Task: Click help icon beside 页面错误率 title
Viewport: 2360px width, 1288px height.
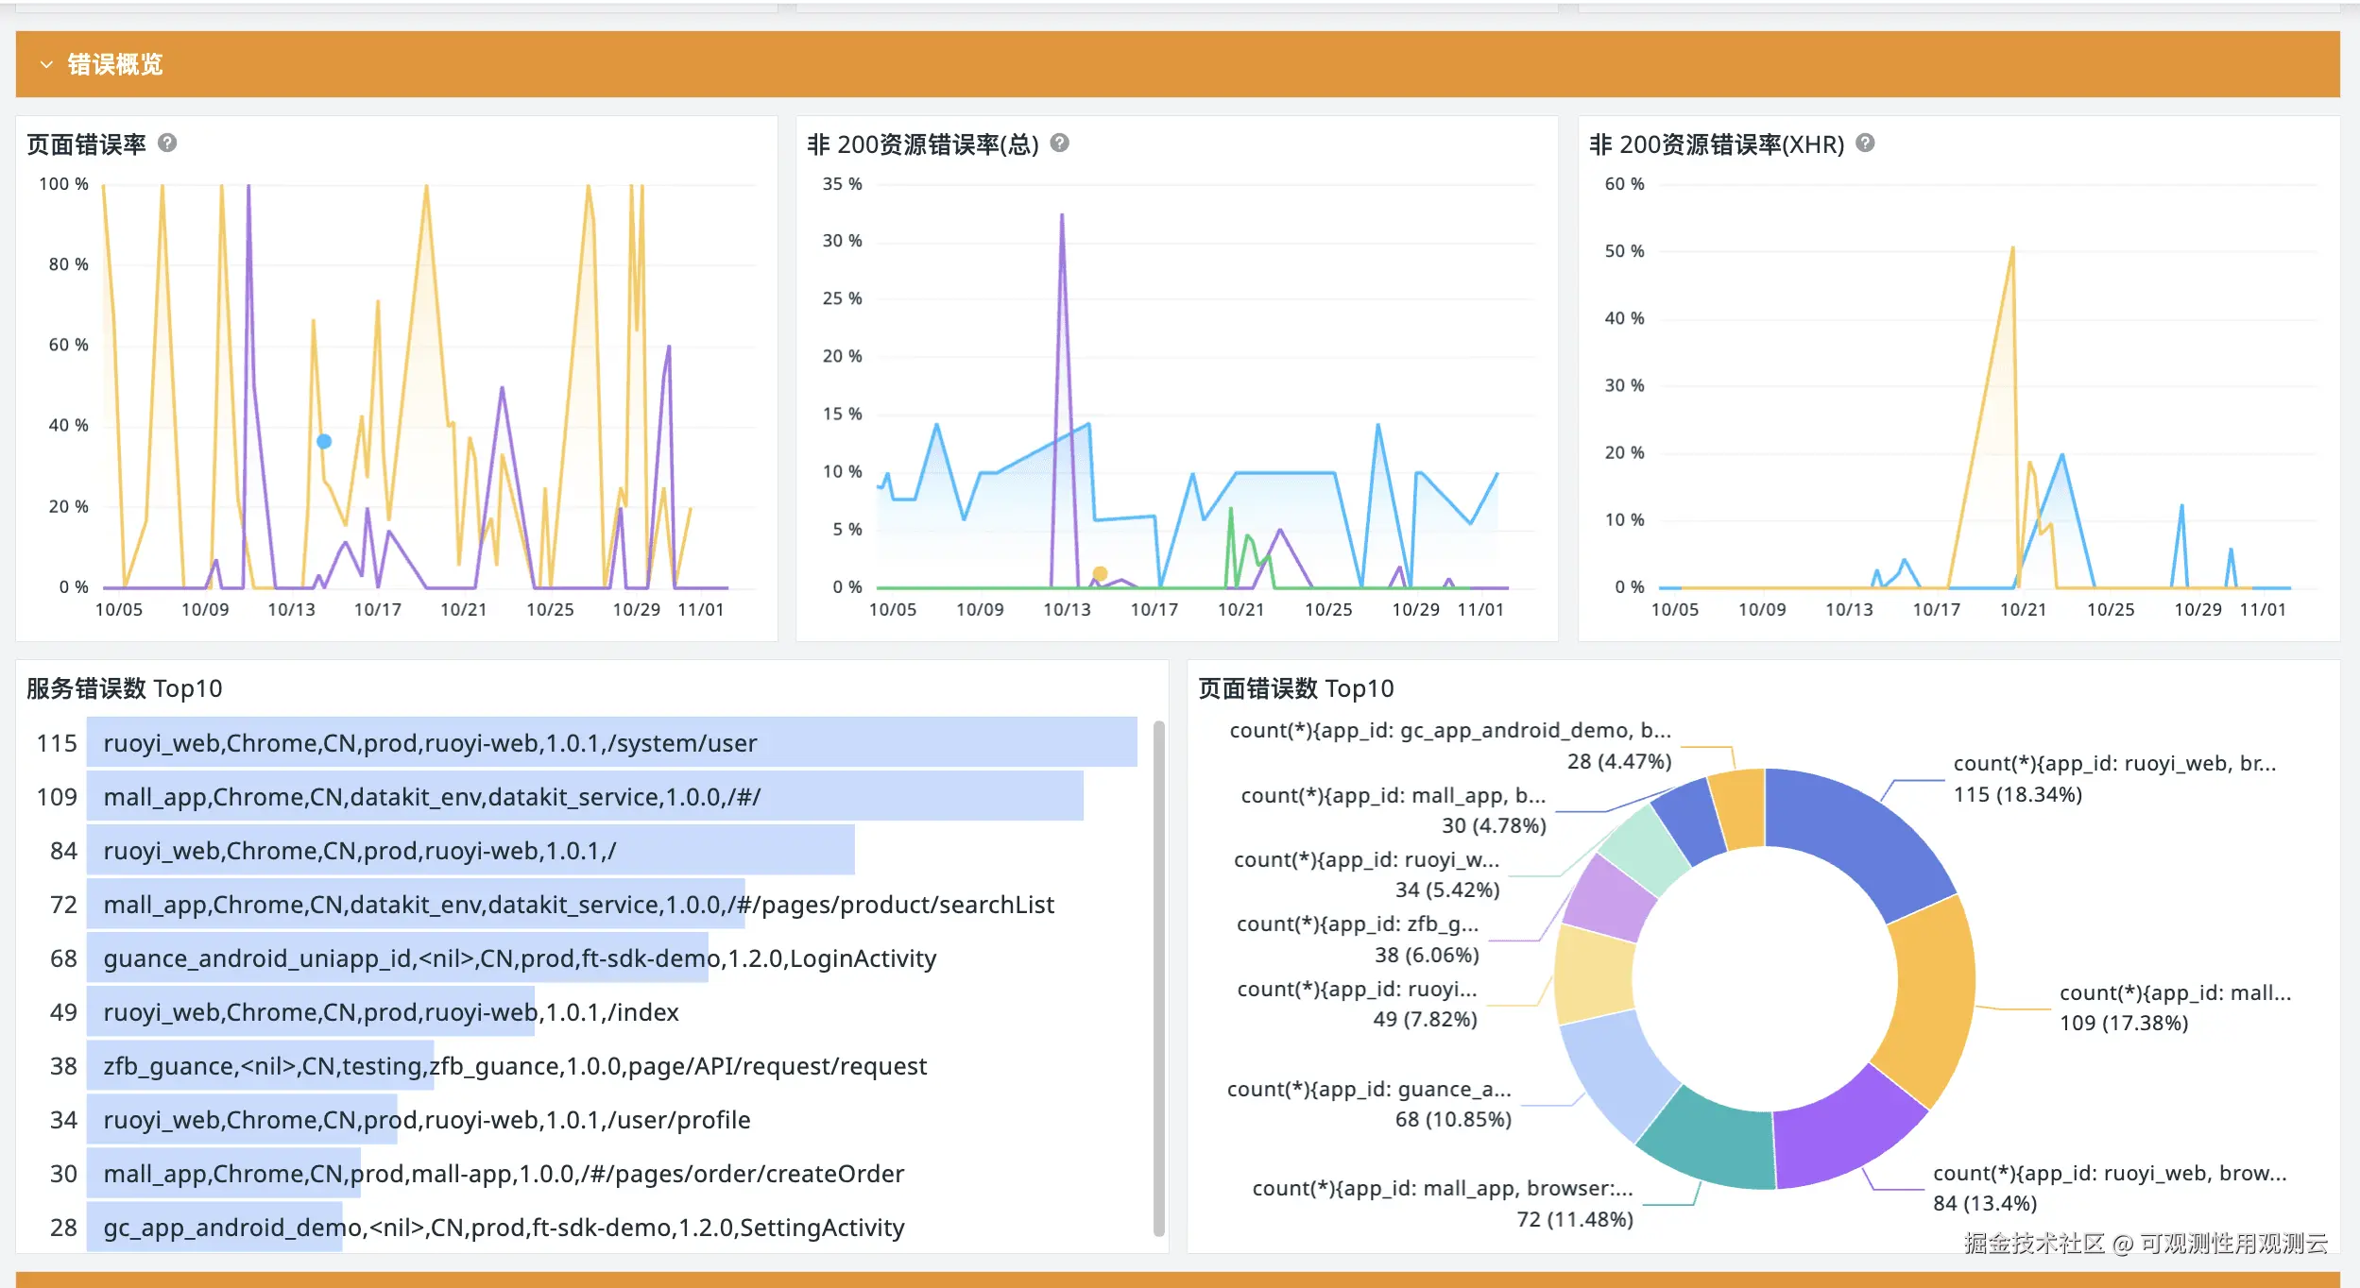Action: click(x=167, y=144)
